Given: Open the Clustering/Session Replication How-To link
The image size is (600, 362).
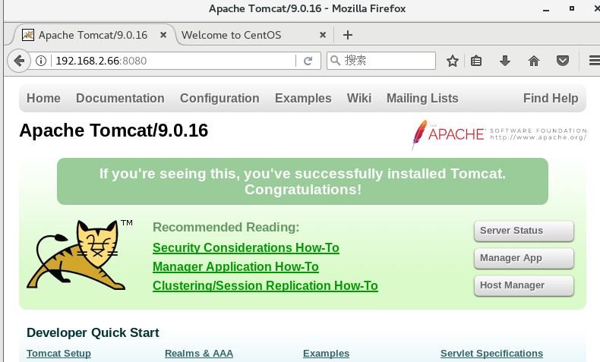Looking at the screenshot, I should [265, 285].
